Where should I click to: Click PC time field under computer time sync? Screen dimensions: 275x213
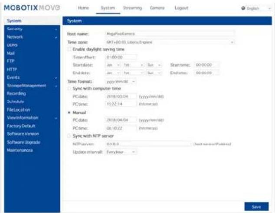coord(121,104)
